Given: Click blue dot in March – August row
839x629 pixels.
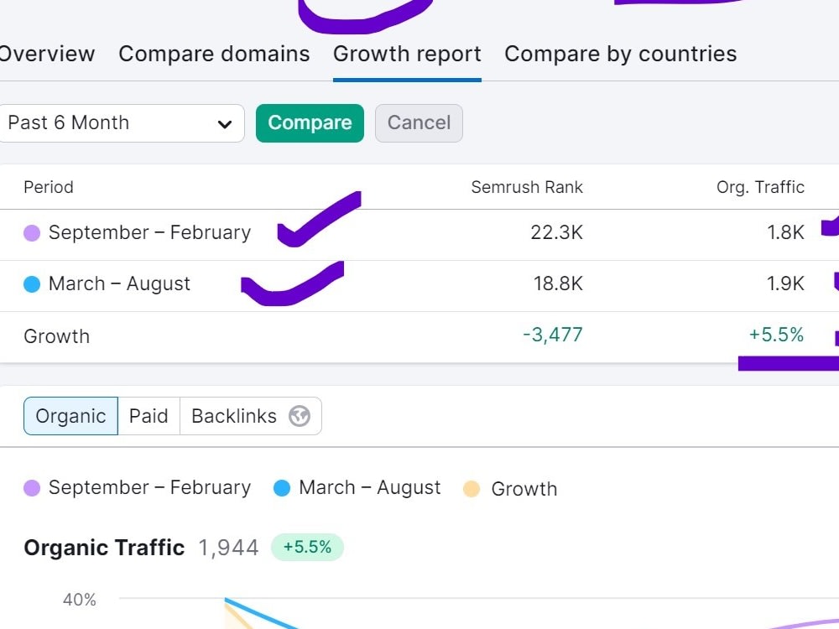Looking at the screenshot, I should coord(32,284).
